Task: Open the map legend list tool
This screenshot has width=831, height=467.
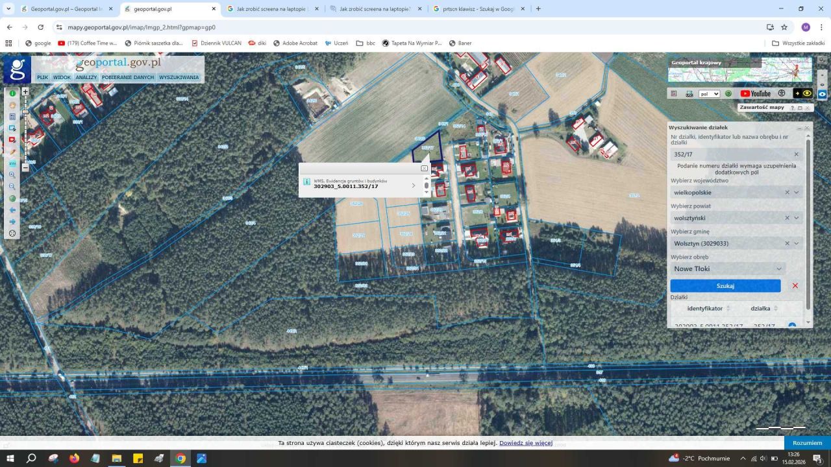Action: (12, 117)
